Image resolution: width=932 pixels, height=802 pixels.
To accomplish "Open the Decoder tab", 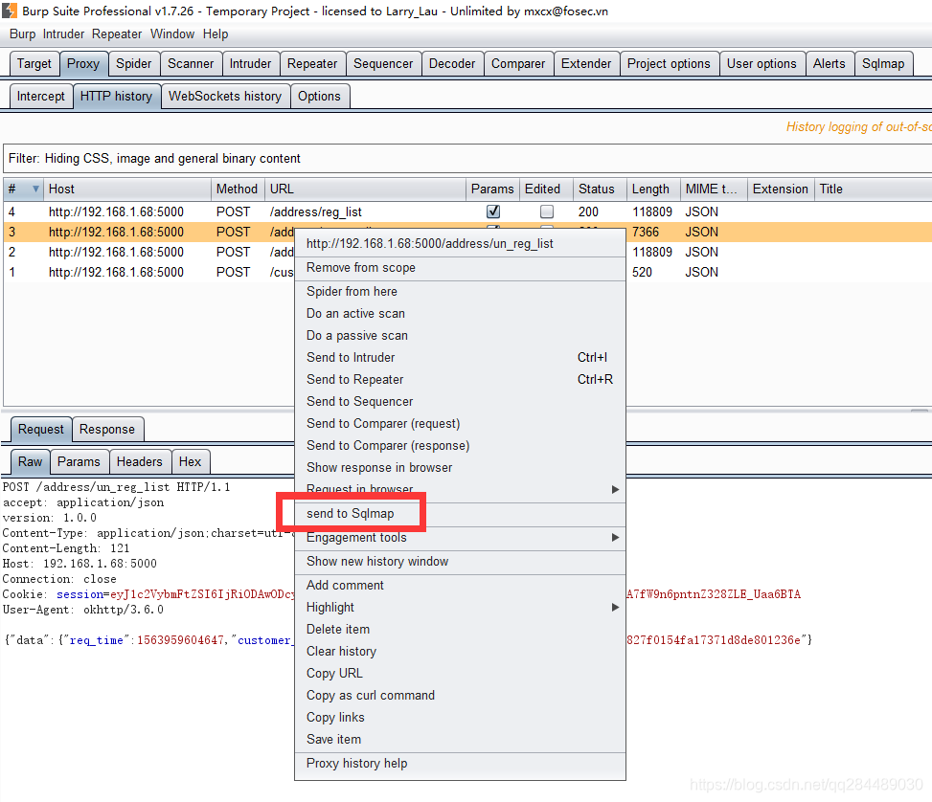I will point(452,63).
